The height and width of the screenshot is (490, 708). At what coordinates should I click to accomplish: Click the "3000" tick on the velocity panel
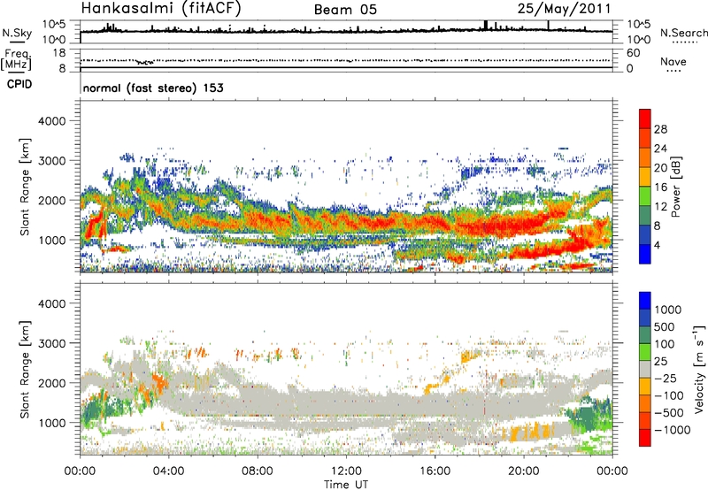point(52,343)
